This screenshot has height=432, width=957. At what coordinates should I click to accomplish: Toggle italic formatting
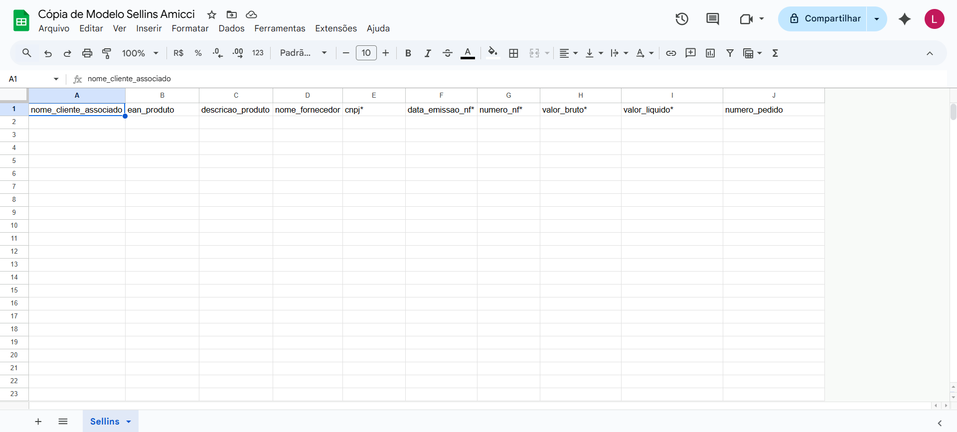[428, 53]
